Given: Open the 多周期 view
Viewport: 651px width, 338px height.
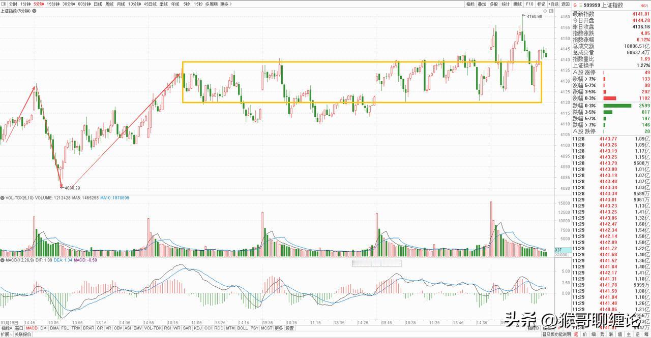Looking at the screenshot, I should coord(211,4).
